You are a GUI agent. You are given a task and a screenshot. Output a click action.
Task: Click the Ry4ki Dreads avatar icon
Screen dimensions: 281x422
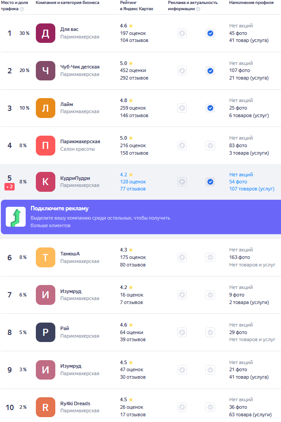(46, 407)
